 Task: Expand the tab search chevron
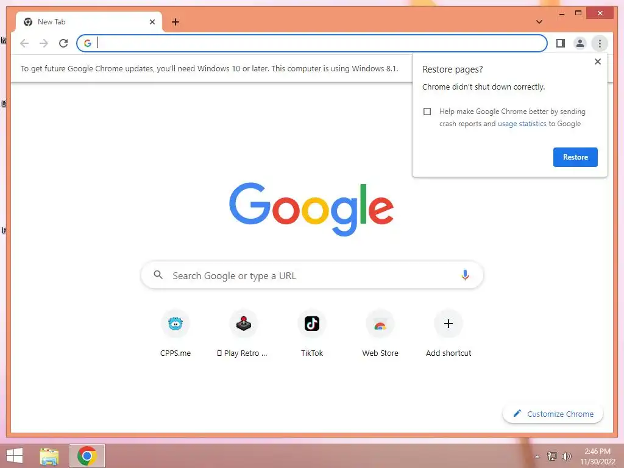[x=539, y=22]
